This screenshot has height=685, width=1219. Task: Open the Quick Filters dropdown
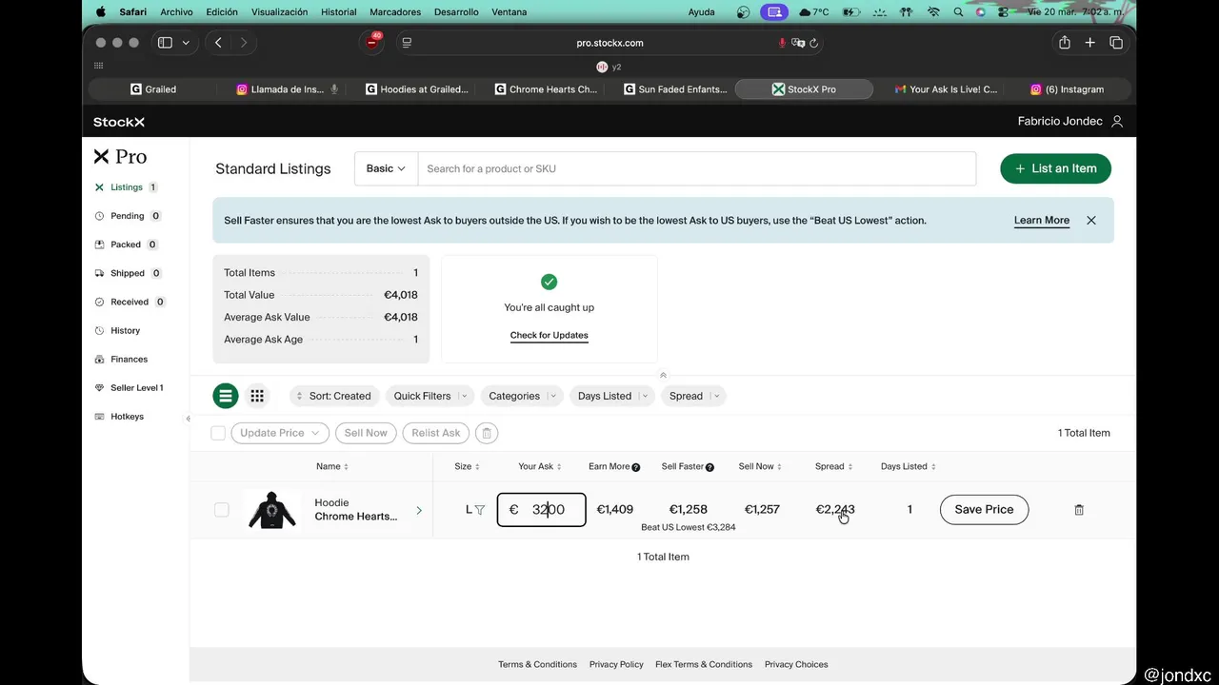click(430, 396)
